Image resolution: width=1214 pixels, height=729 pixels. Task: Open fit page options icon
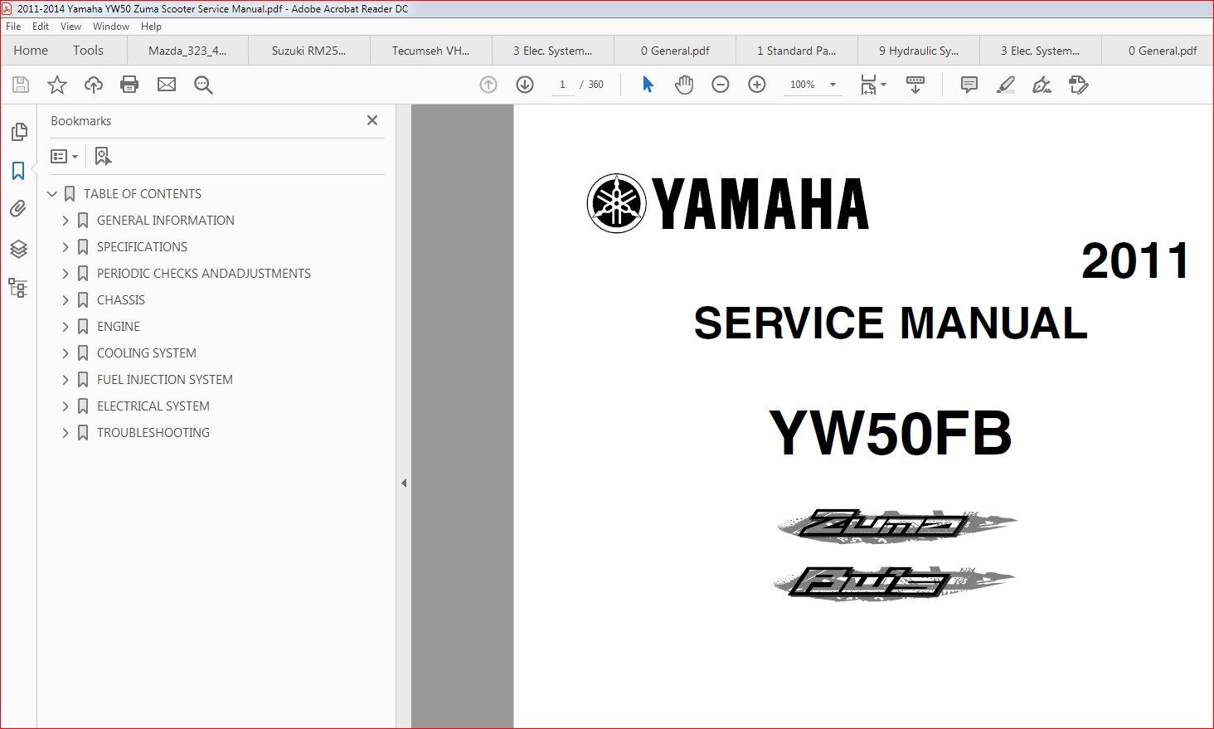click(x=873, y=85)
